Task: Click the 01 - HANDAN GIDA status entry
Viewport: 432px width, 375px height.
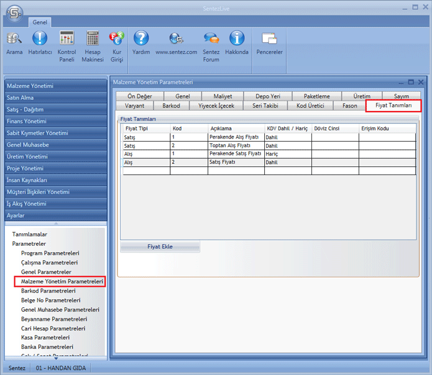Action: (x=61, y=368)
